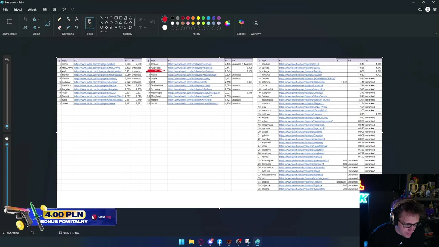Select the Pencil tool

59,19
